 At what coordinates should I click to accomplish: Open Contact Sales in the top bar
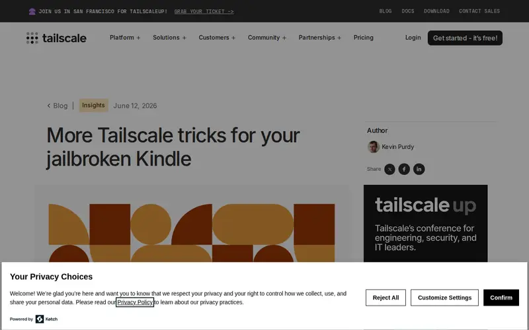coord(479,11)
